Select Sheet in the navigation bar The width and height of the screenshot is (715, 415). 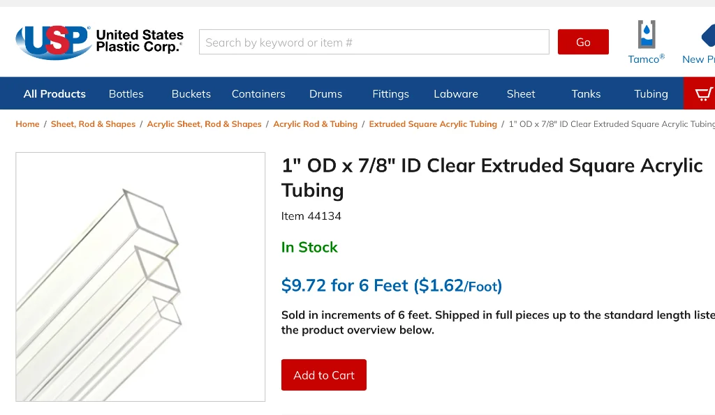(521, 93)
